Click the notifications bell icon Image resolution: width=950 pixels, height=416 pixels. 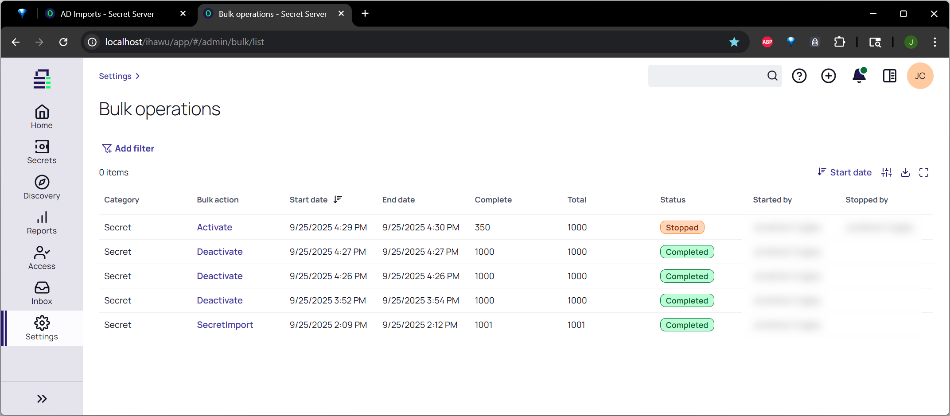(859, 76)
